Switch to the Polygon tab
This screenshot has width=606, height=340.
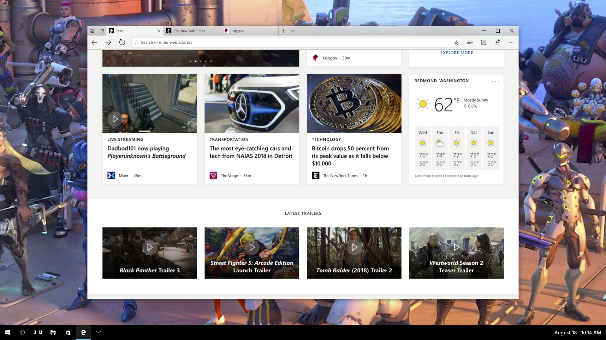[250, 31]
